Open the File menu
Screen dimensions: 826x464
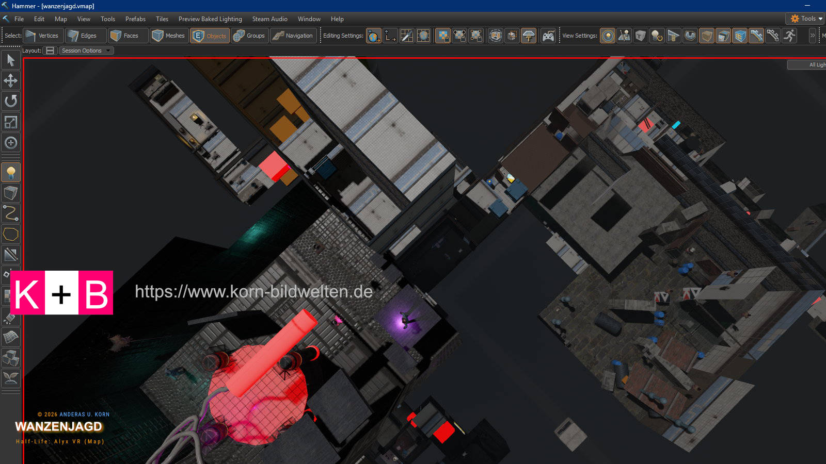pyautogui.click(x=19, y=19)
